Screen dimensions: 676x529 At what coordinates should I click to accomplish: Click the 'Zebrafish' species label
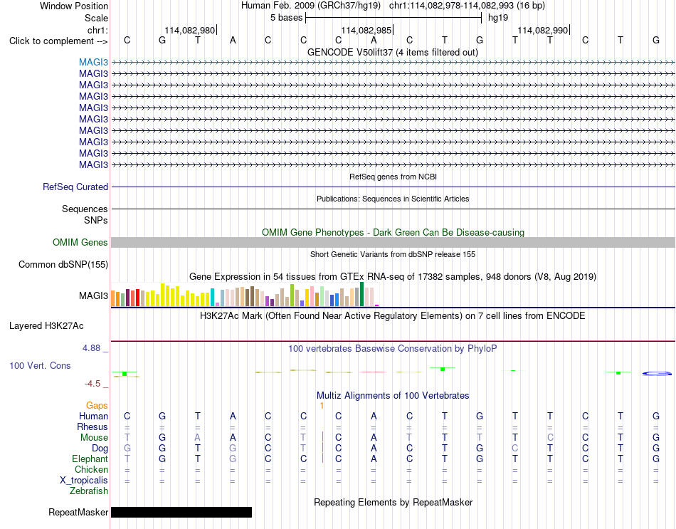coord(89,491)
